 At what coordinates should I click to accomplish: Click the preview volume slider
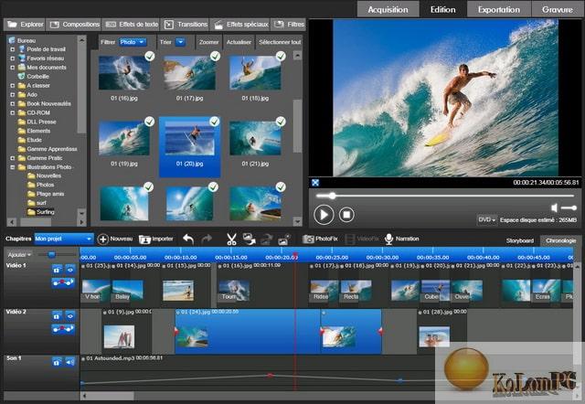[569, 207]
